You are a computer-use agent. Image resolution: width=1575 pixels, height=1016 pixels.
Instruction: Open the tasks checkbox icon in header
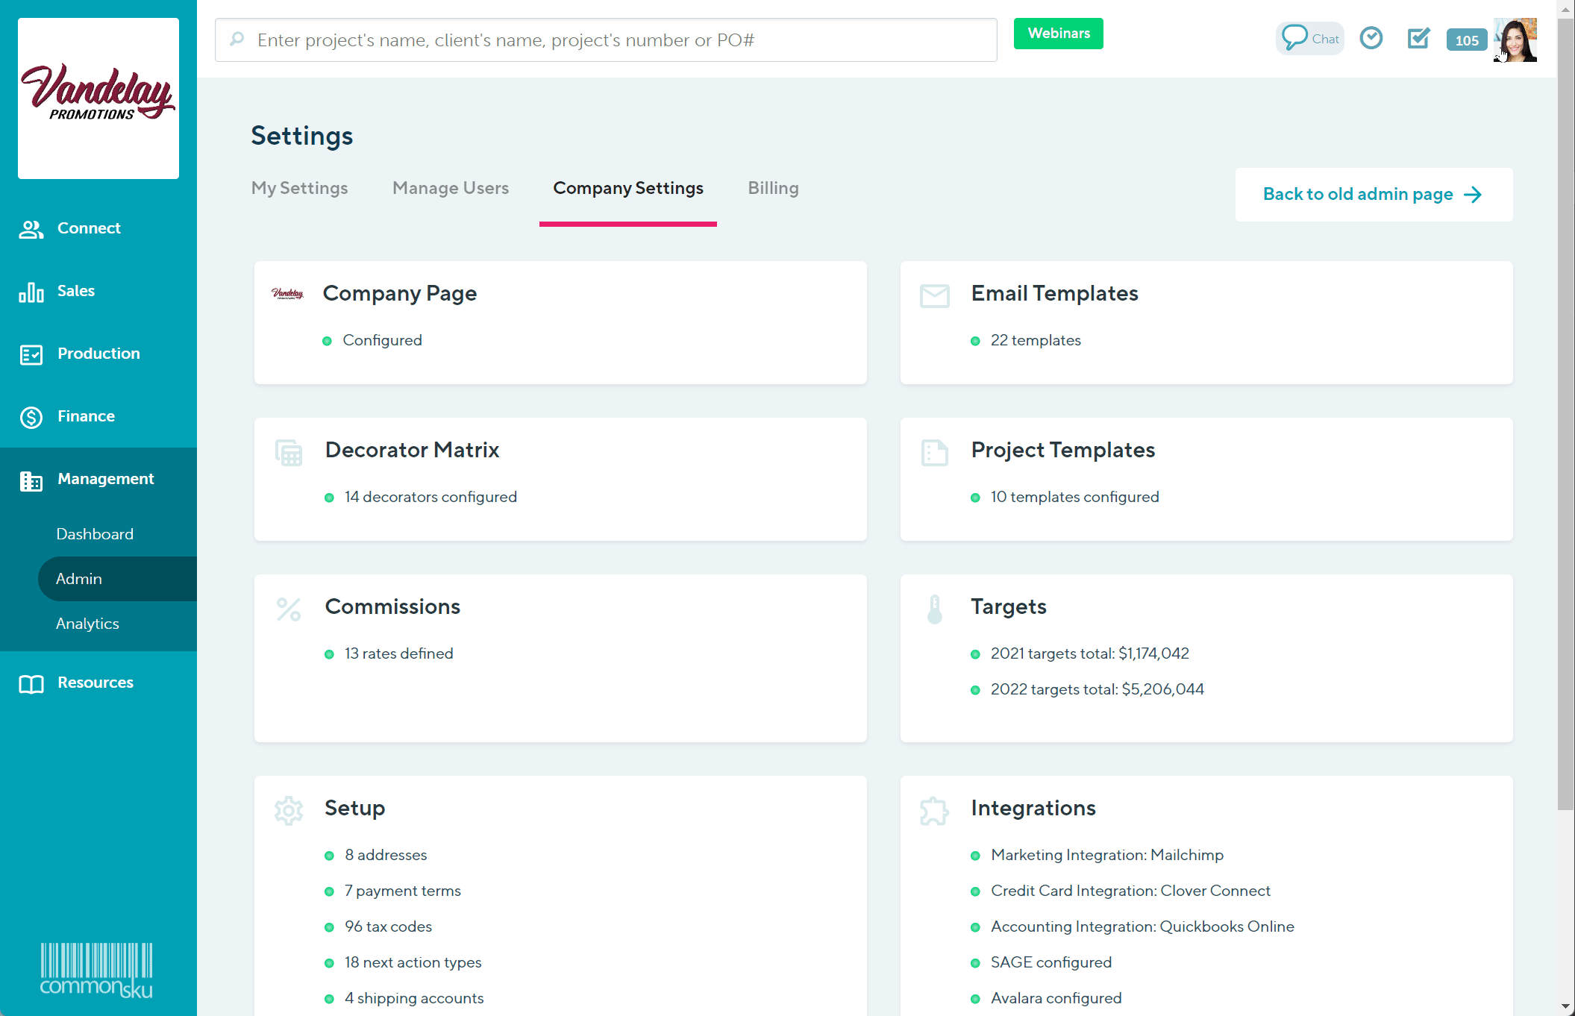[x=1418, y=37]
